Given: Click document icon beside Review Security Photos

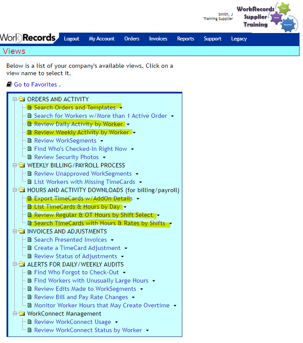Looking at the screenshot, I should coord(30,157).
